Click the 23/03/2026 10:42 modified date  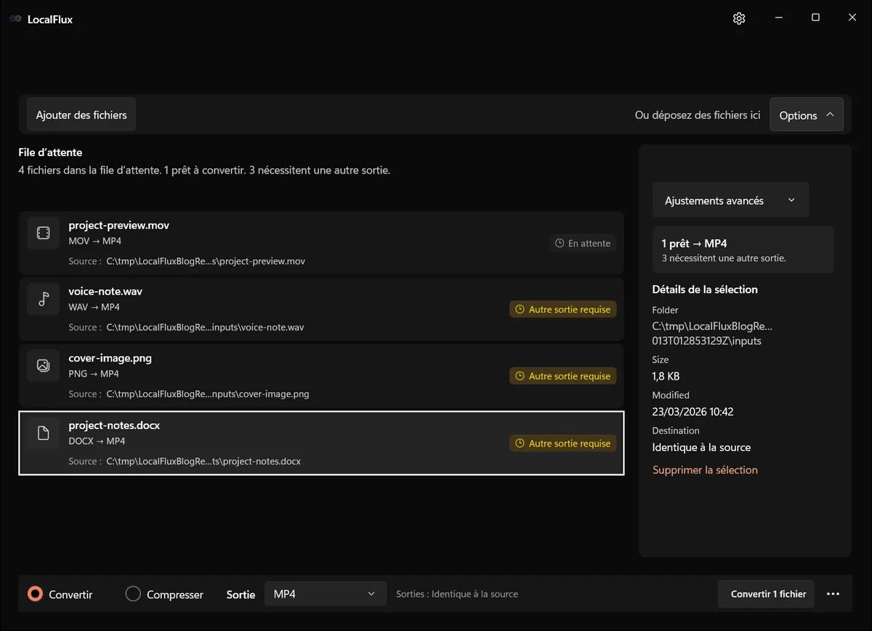coord(693,412)
